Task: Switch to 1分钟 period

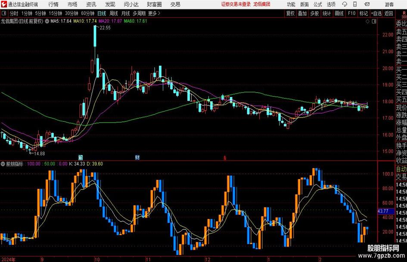Action: [27, 13]
